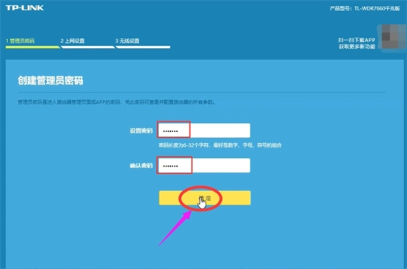Click the 扫一扫下载APP text
This screenshot has height=269, width=407.
tap(357, 40)
